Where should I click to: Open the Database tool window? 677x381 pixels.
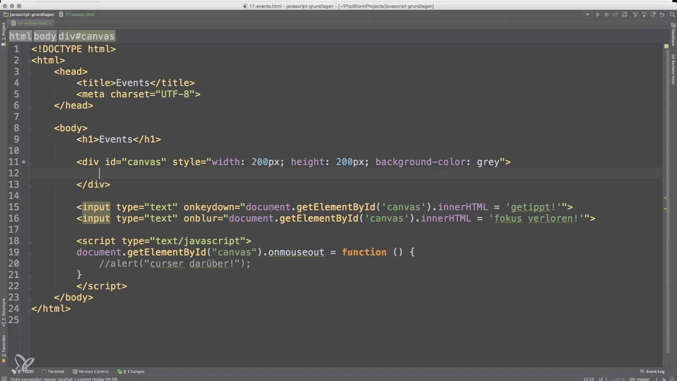click(673, 35)
